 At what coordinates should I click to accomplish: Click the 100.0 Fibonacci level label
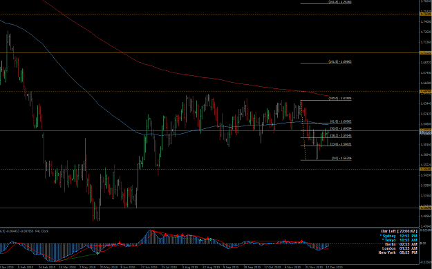(340, 98)
